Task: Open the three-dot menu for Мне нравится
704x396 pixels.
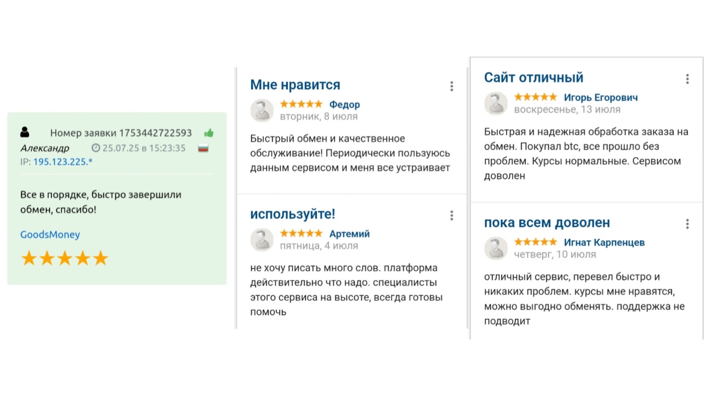Action: click(451, 86)
